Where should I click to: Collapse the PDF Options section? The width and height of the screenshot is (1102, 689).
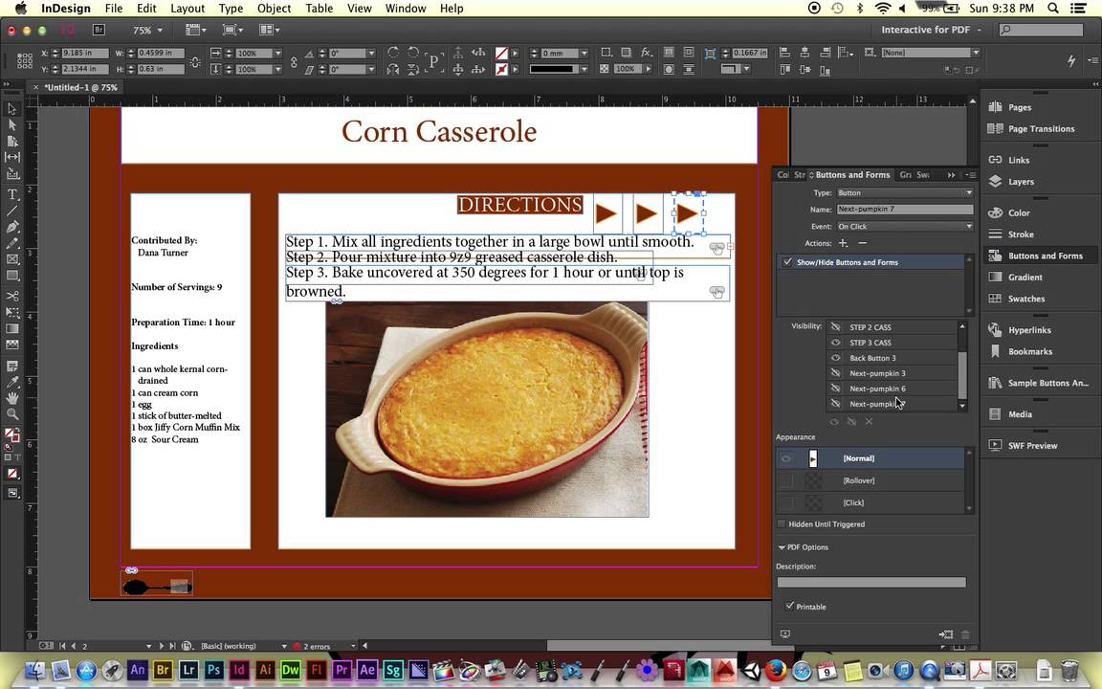(x=782, y=547)
